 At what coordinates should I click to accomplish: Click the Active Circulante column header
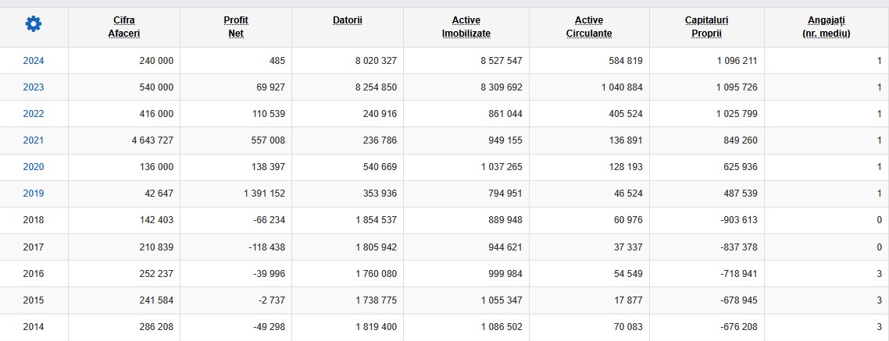click(x=589, y=27)
